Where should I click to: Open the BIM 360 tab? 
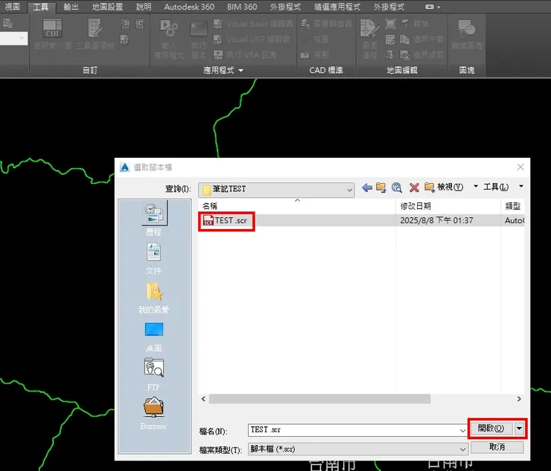[x=242, y=7]
